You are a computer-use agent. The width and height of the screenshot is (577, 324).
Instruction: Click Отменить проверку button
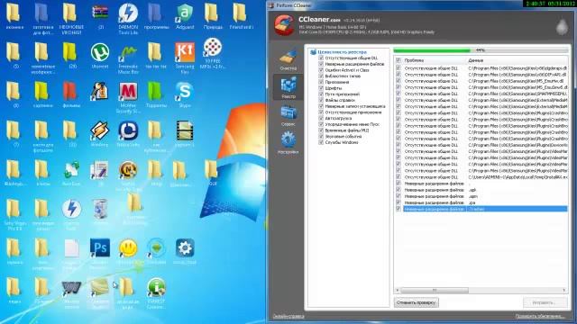(417, 302)
